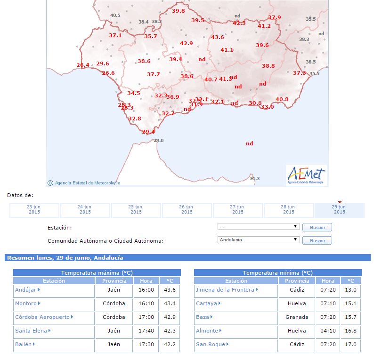Open the Andújar station link
374x357 pixels.
click(x=26, y=290)
